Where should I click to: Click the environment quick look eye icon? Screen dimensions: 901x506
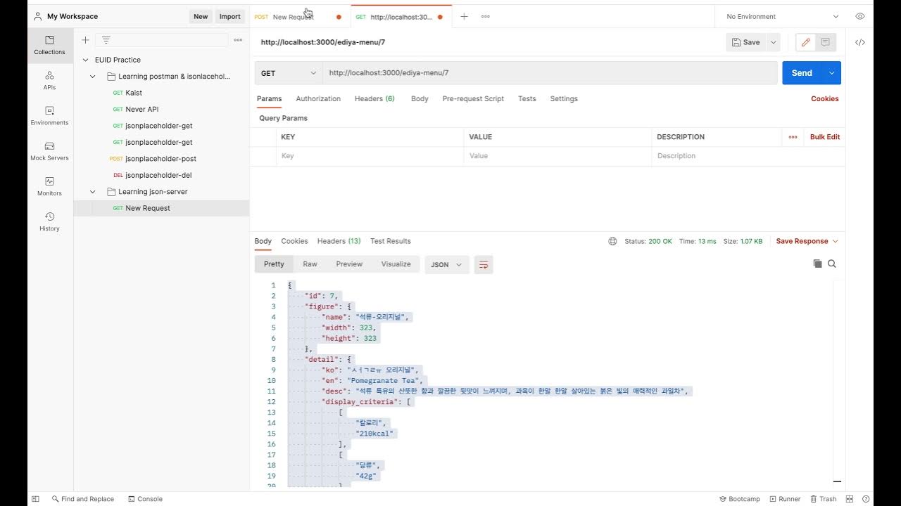859,16
